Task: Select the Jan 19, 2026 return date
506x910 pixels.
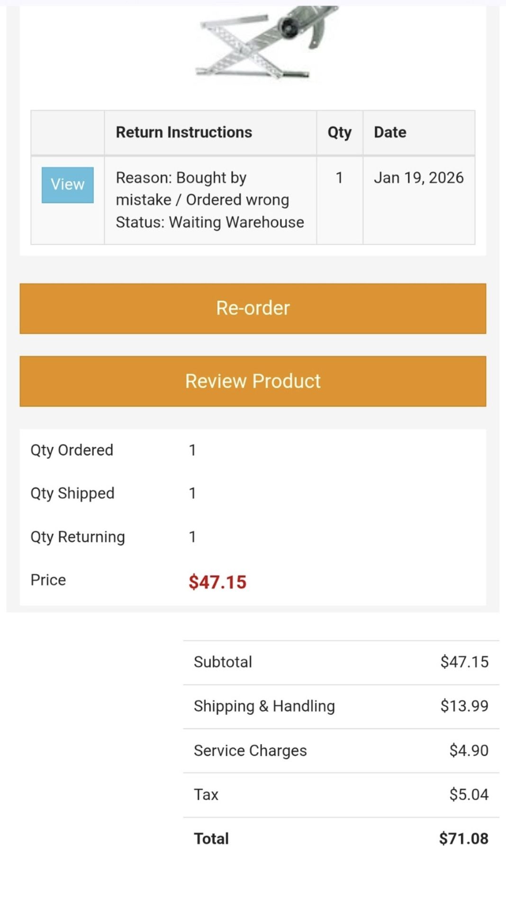Action: pos(418,178)
